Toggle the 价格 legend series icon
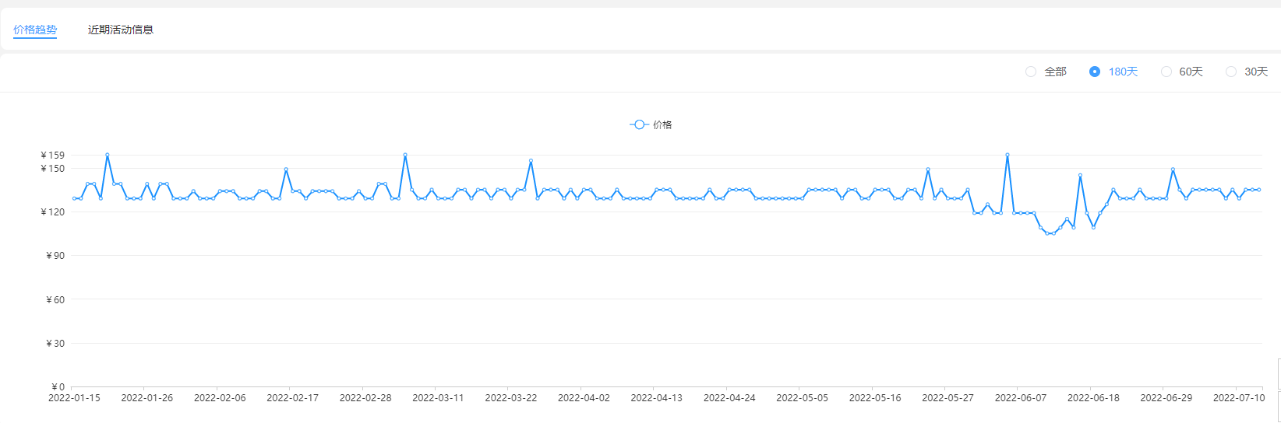This screenshot has height=423, width=1281. (x=639, y=124)
